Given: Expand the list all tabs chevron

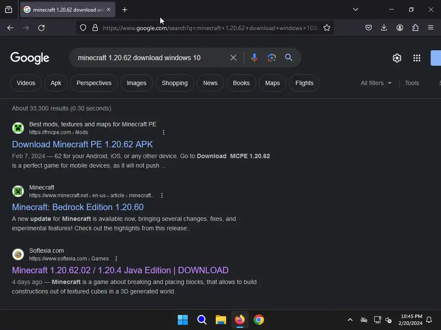Looking at the screenshot, I should pyautogui.click(x=355, y=9).
